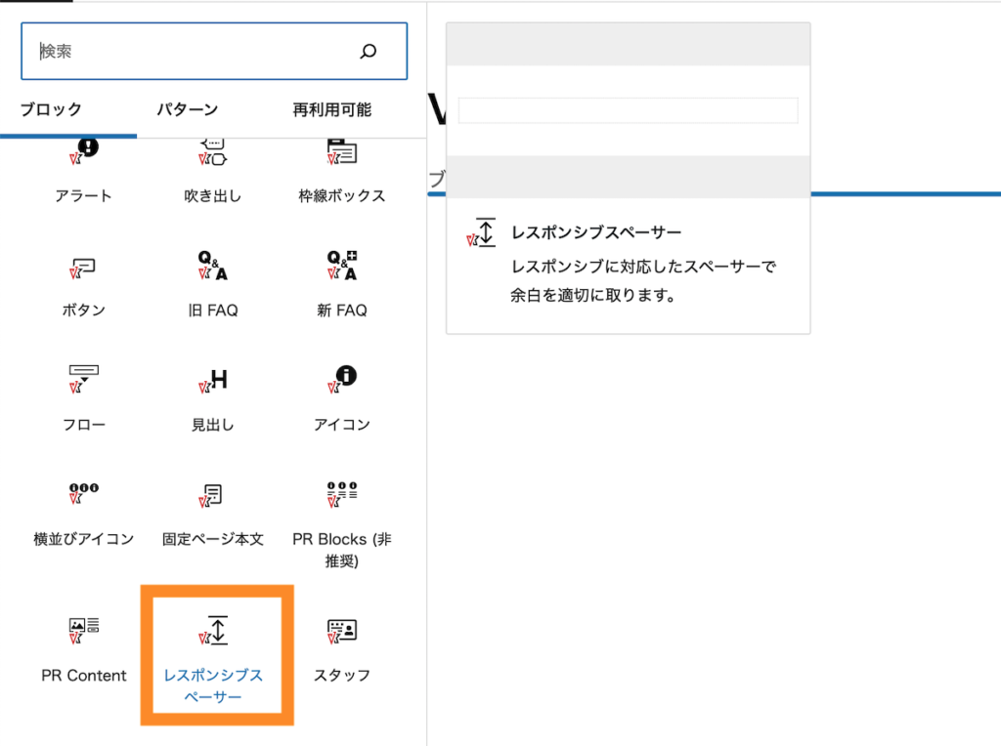The width and height of the screenshot is (1001, 746).
Task: Choose the PR Content block
Action: 84,649
